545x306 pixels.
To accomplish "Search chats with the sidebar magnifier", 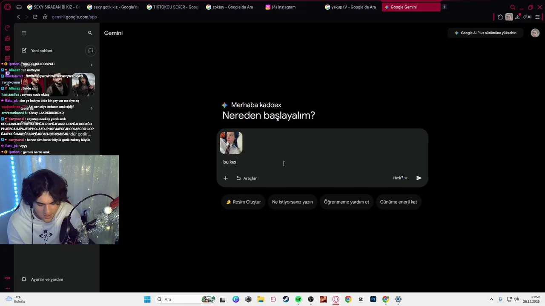I will 90,33.
